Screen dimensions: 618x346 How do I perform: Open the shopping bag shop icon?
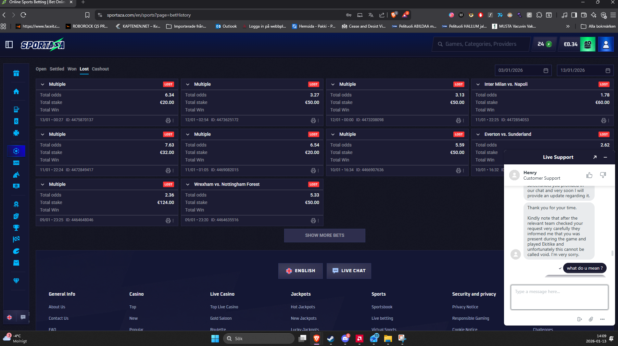(16, 263)
